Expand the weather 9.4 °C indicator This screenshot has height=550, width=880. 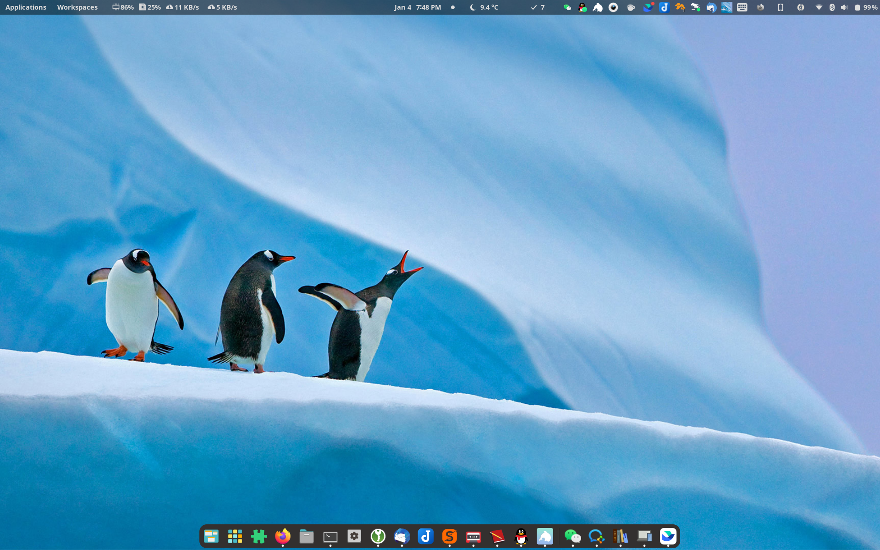(484, 7)
